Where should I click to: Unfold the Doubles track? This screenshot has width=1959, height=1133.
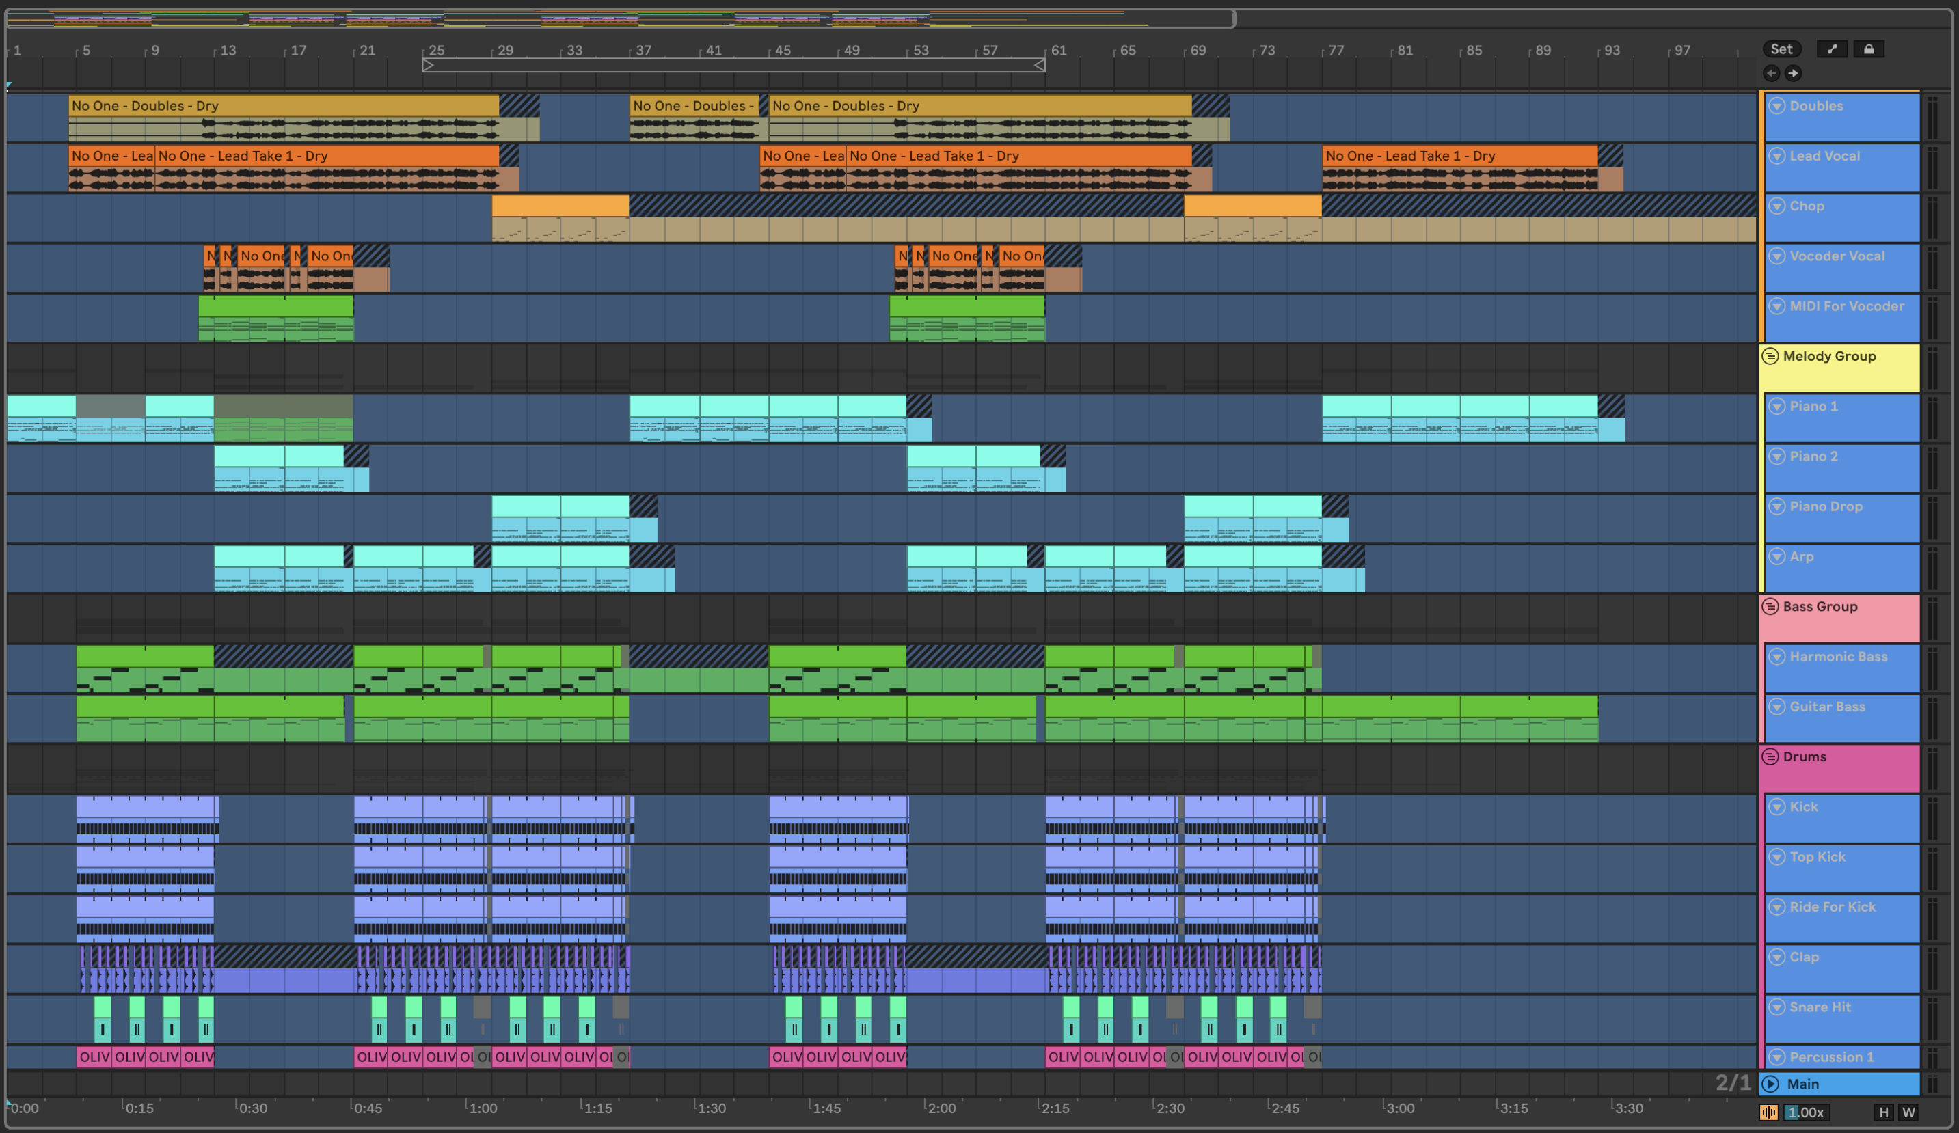click(1777, 106)
